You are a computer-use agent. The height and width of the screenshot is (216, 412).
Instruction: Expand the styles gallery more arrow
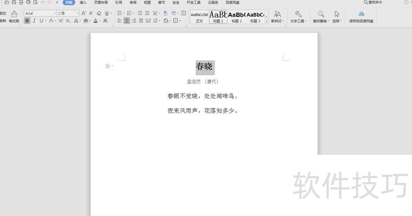click(266, 22)
